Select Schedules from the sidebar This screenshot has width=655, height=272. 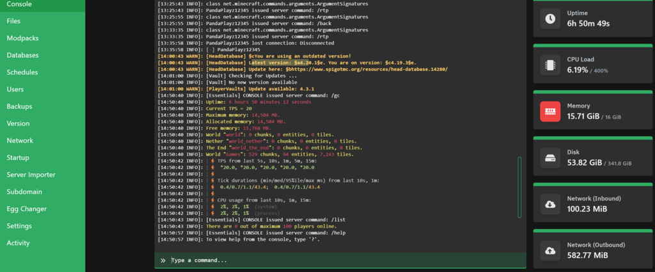pos(22,72)
